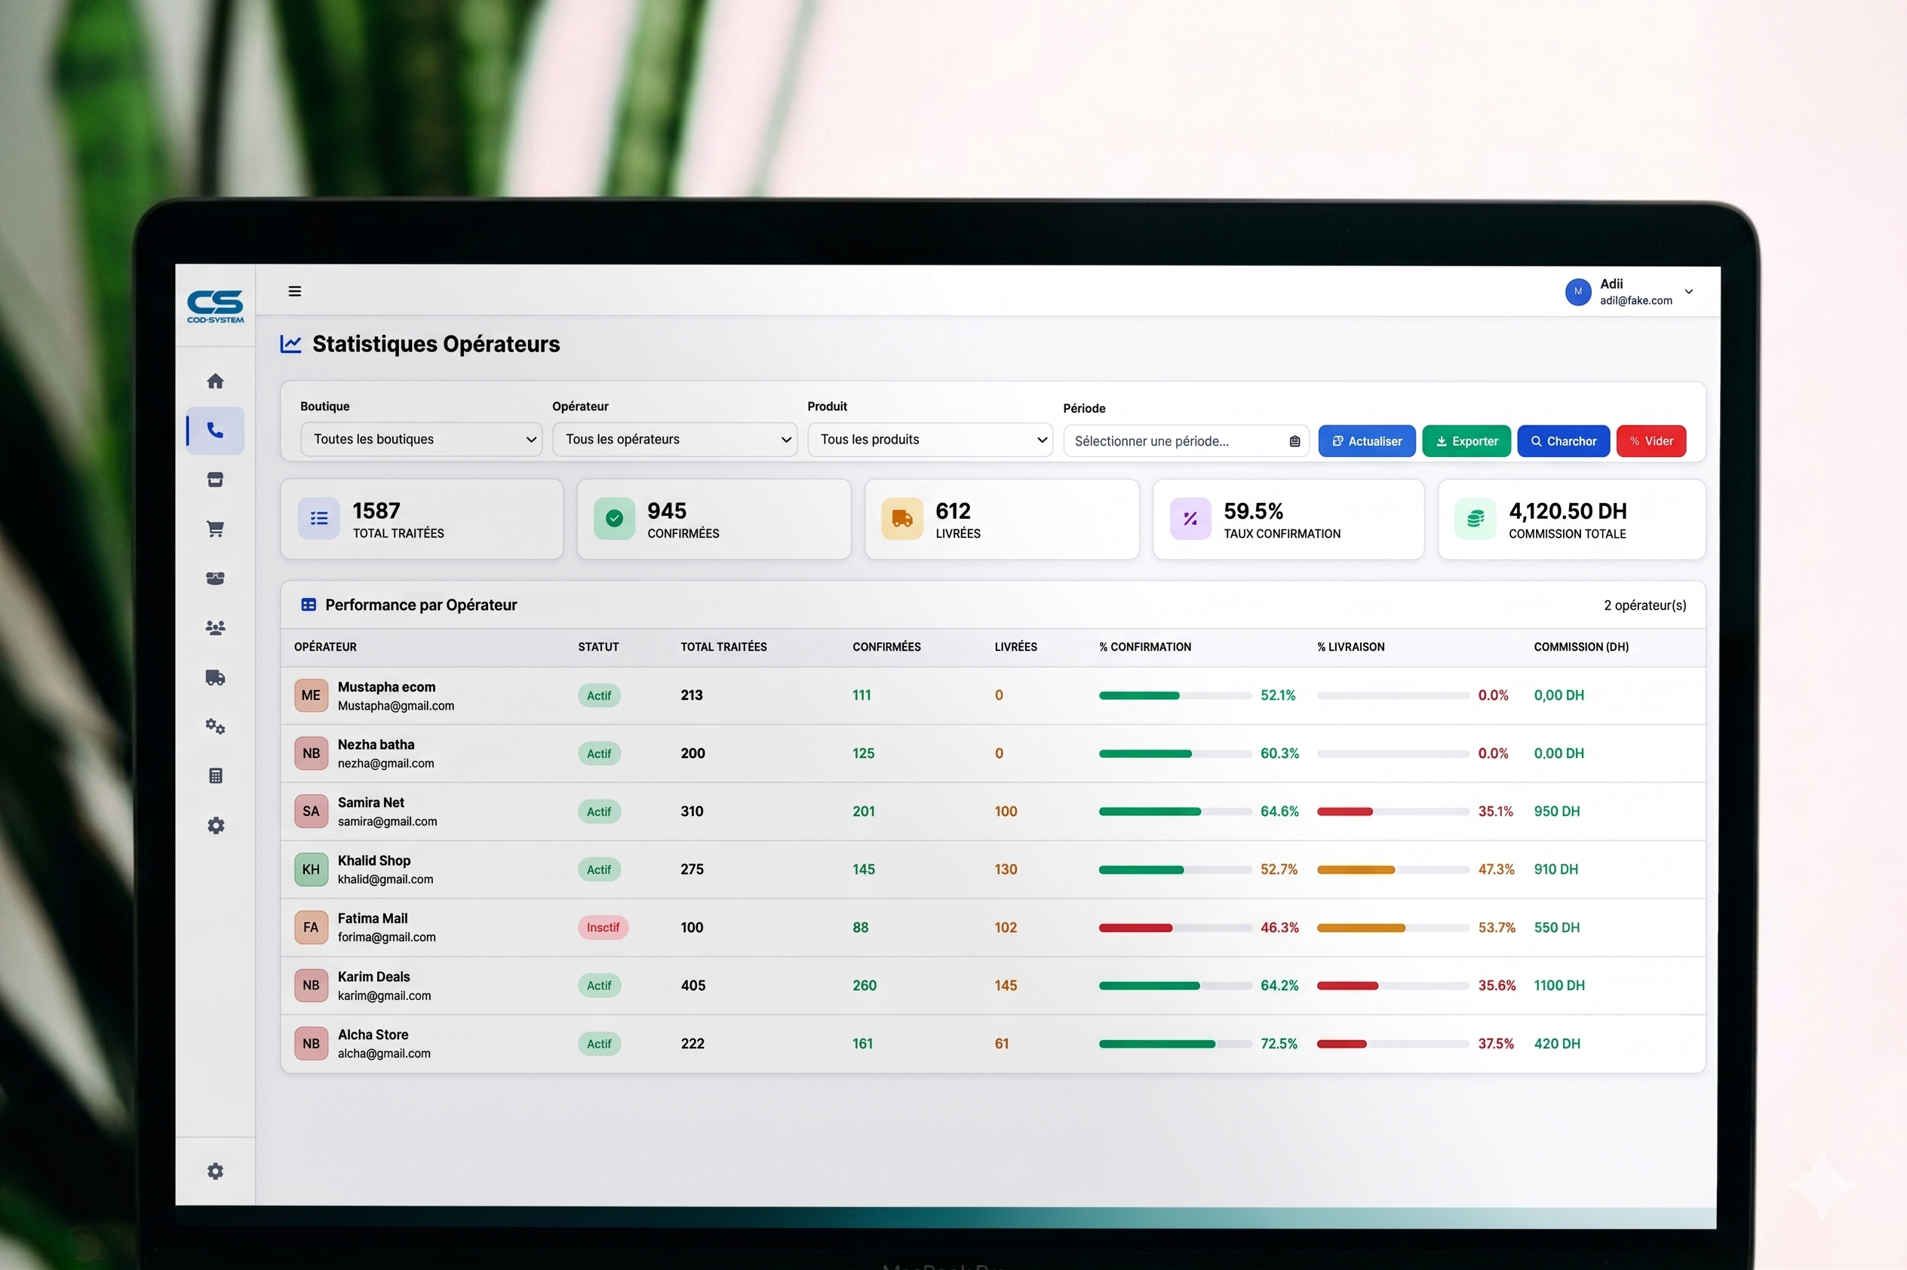Click Khalid Shop's orange livraison progress bar
Image resolution: width=1907 pixels, height=1270 pixels.
click(1393, 870)
